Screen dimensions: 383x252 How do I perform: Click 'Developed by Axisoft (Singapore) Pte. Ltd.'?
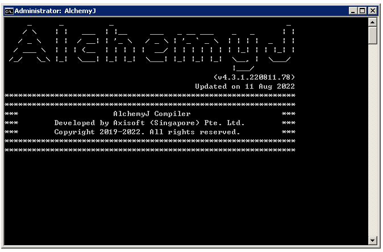tap(149, 123)
